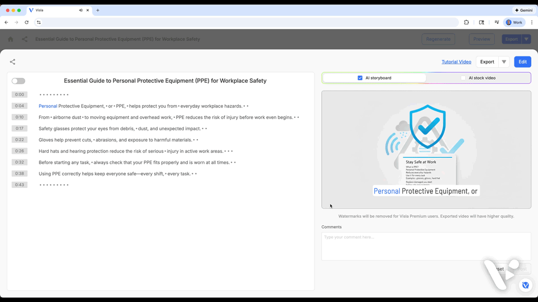Click the browser reload icon
The height and width of the screenshot is (302, 538).
[26, 22]
